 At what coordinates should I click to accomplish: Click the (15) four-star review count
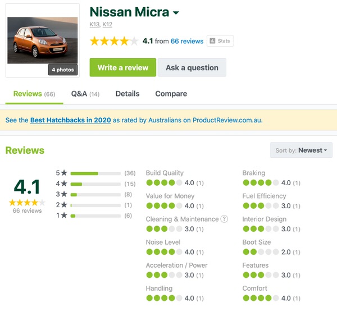(130, 184)
